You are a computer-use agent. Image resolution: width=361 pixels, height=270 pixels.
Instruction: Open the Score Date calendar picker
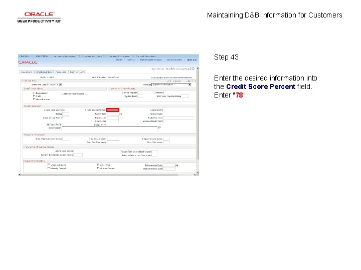(121, 114)
